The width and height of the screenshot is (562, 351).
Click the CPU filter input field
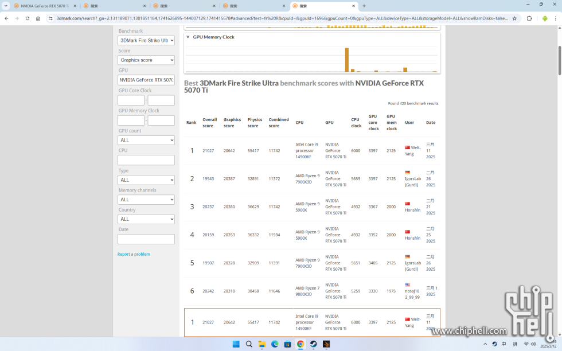146,160
